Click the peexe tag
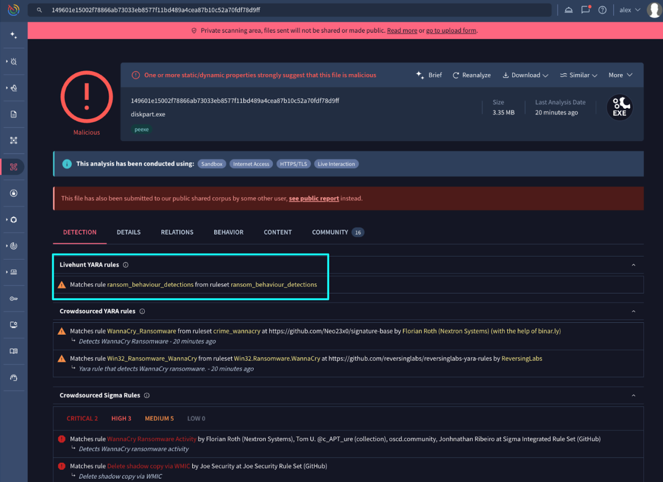The width and height of the screenshot is (663, 482). click(x=142, y=130)
